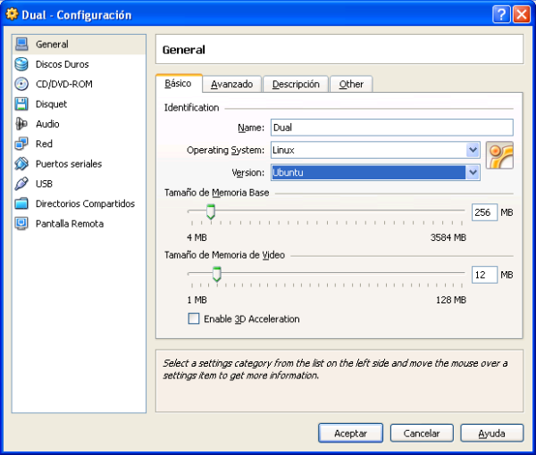This screenshot has height=455, width=536.
Task: Select the Pantalla Remota monitor icon
Action: (21, 224)
